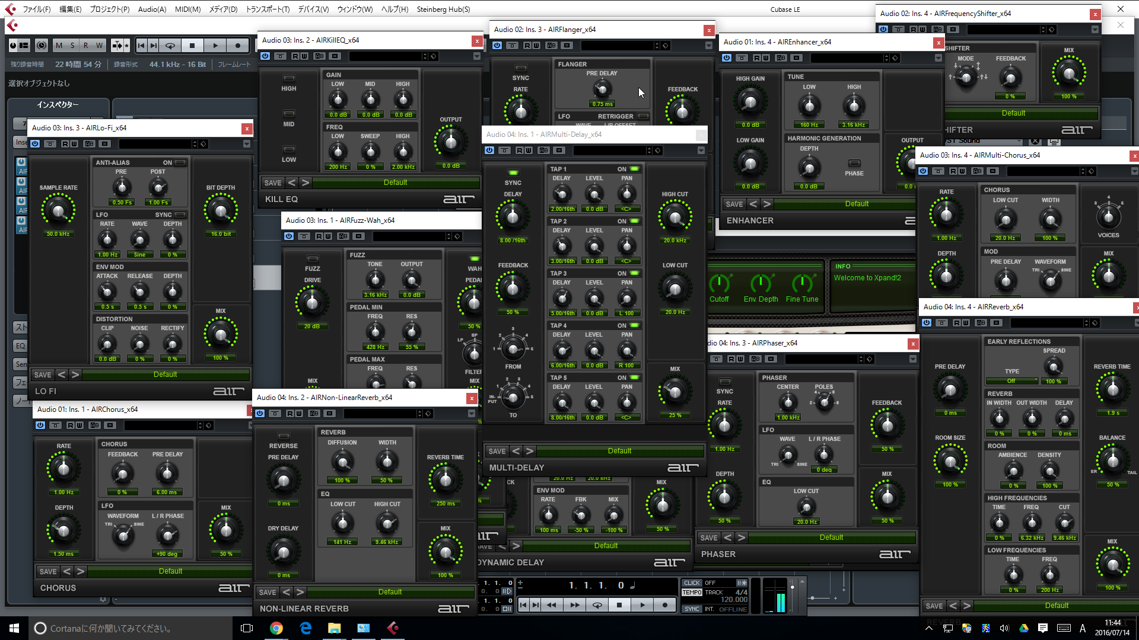Open the preset menu arrow in AIRPhaser window

[913, 359]
